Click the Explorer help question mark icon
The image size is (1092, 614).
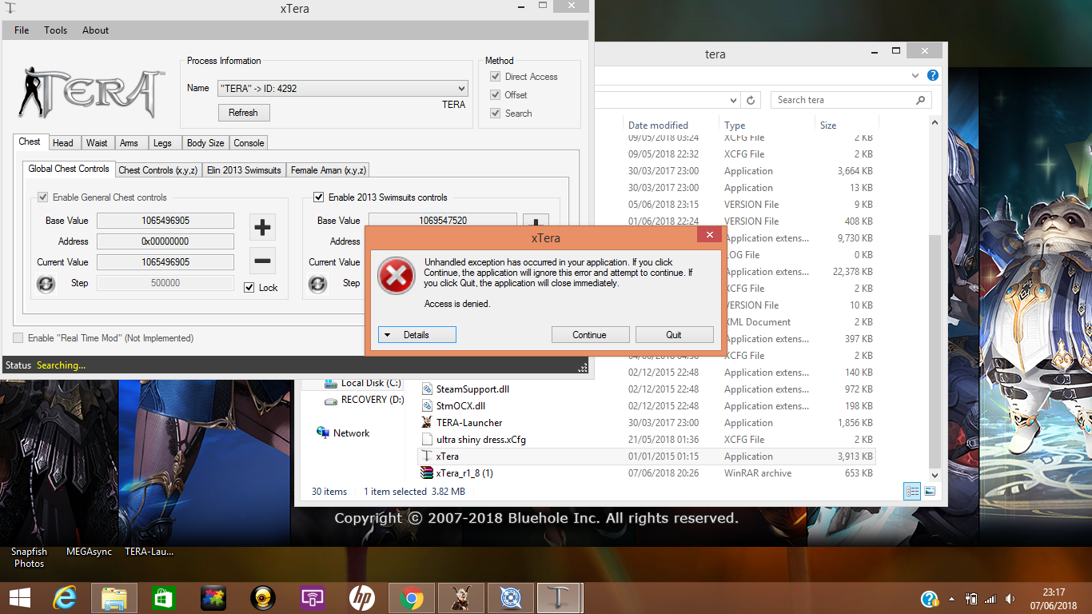[932, 75]
